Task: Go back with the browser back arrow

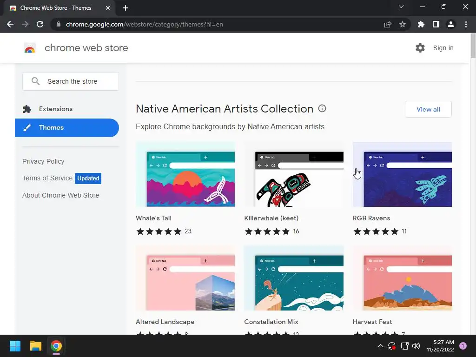Action: click(x=10, y=24)
